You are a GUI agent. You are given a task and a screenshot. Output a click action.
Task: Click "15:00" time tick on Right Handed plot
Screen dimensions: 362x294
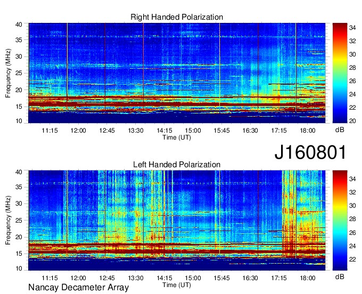193,130
